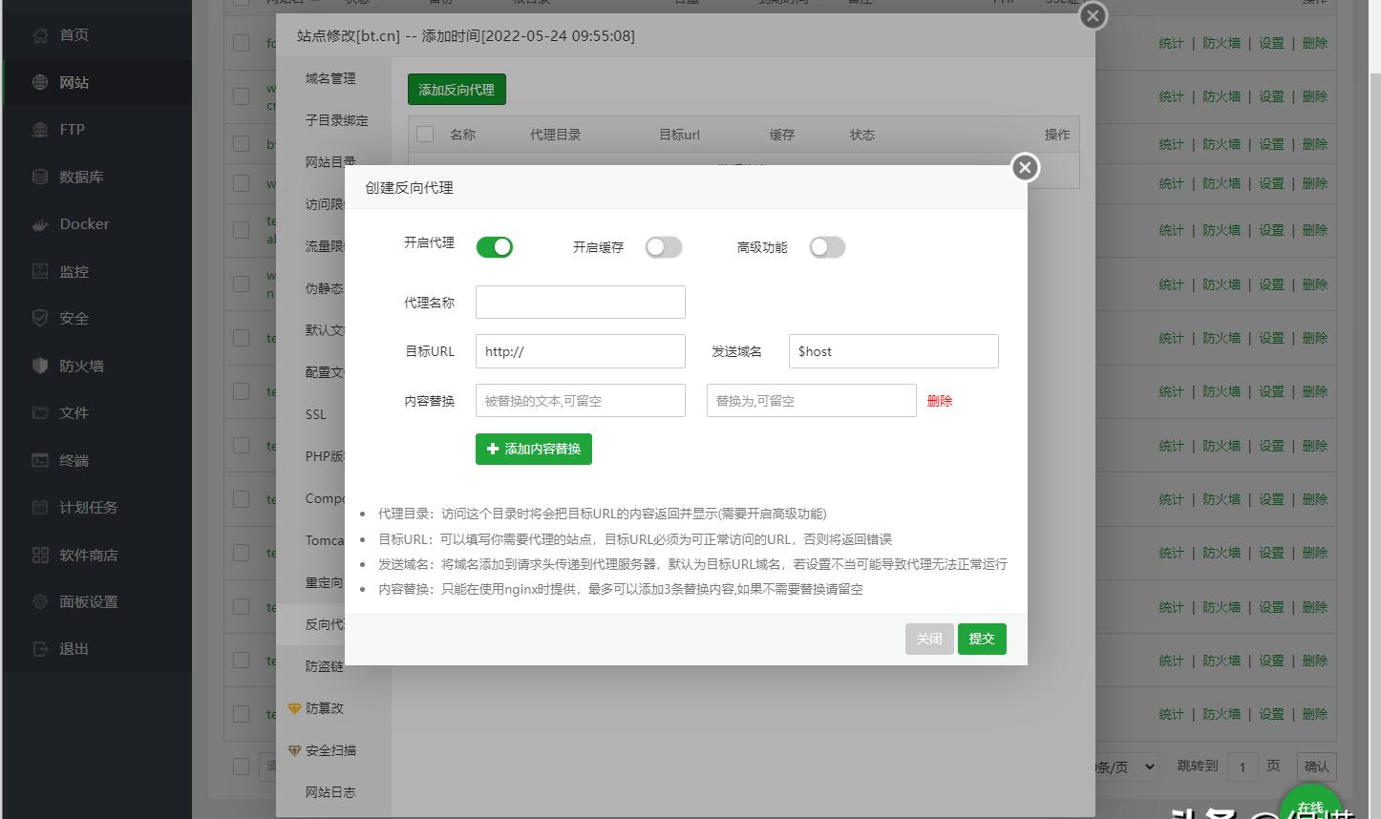Click the 网站 globe icon
This screenshot has width=1381, height=819.
point(40,83)
